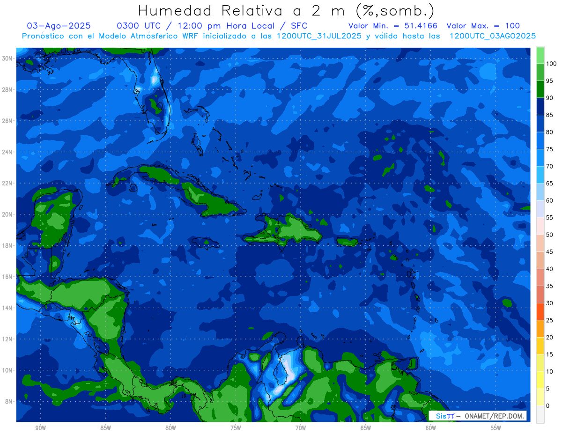Pick the pale yellow swatch between 0 and 5
562x434 pixels.
tap(540, 397)
